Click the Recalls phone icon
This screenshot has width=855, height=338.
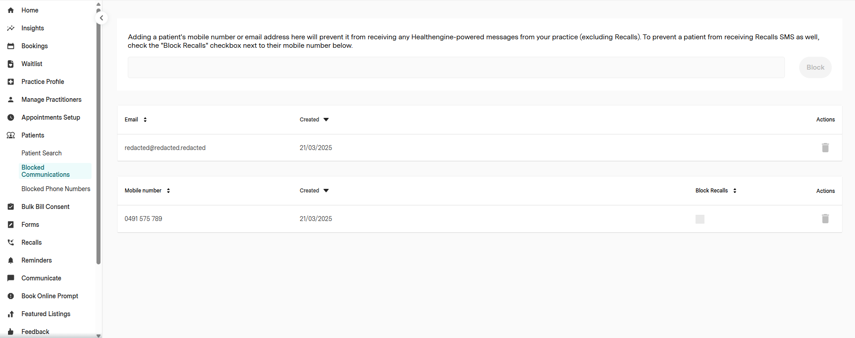point(11,242)
